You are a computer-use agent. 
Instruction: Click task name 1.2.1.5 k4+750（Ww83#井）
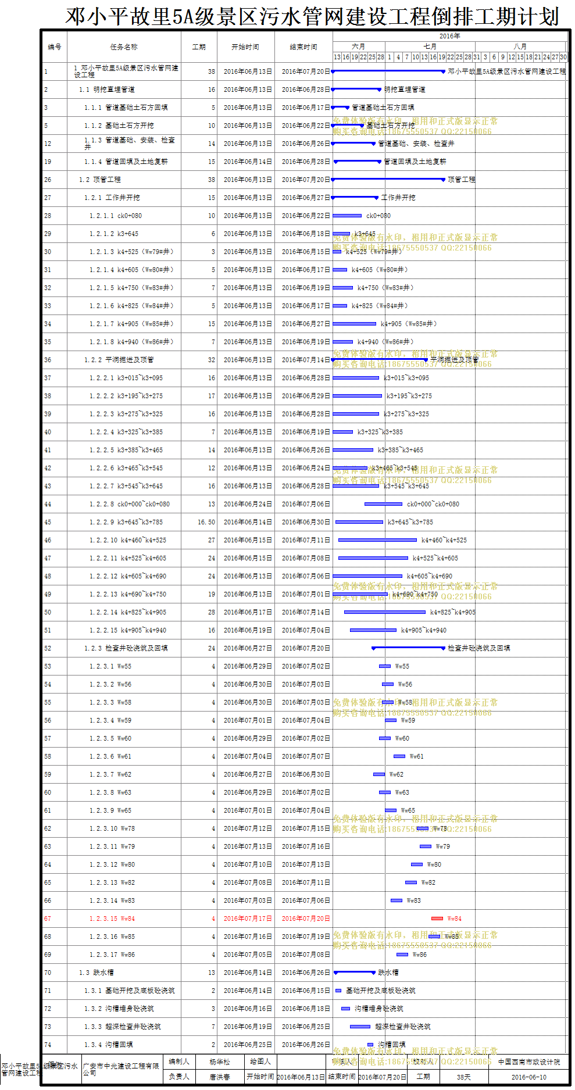click(x=131, y=288)
